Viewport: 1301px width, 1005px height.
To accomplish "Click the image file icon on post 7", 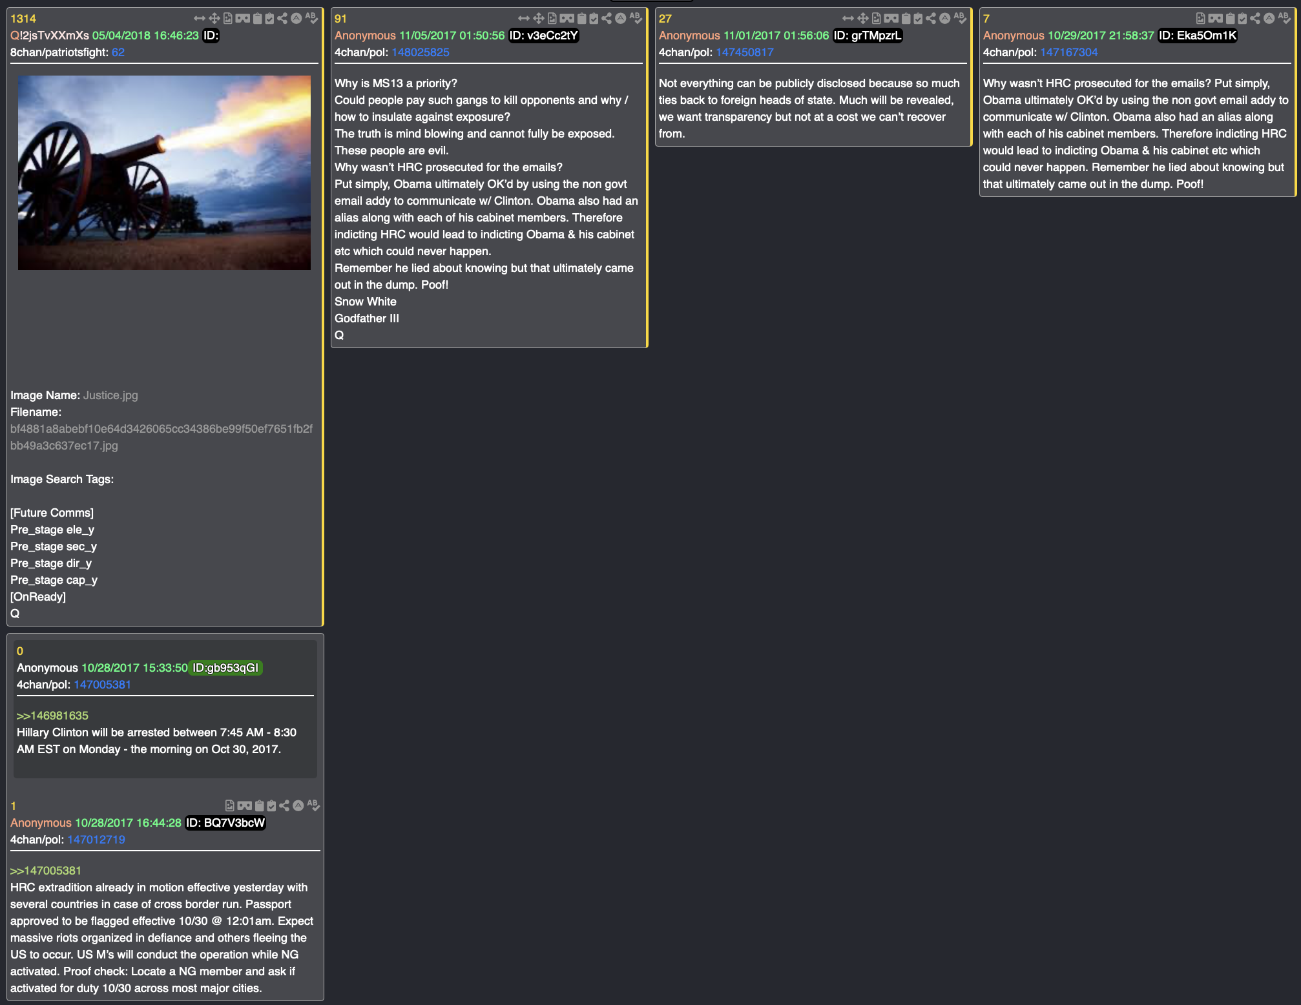I will (1201, 19).
